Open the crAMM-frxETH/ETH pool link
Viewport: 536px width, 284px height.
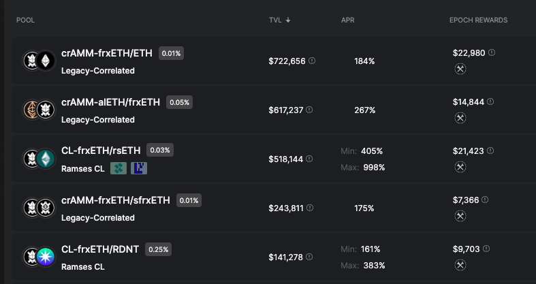pos(108,53)
